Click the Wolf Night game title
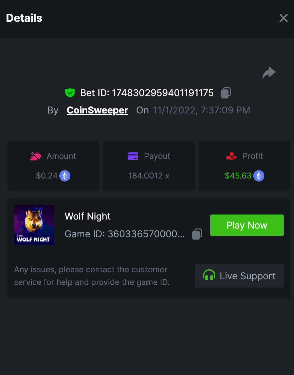The height and width of the screenshot is (375, 294). pyautogui.click(x=88, y=216)
